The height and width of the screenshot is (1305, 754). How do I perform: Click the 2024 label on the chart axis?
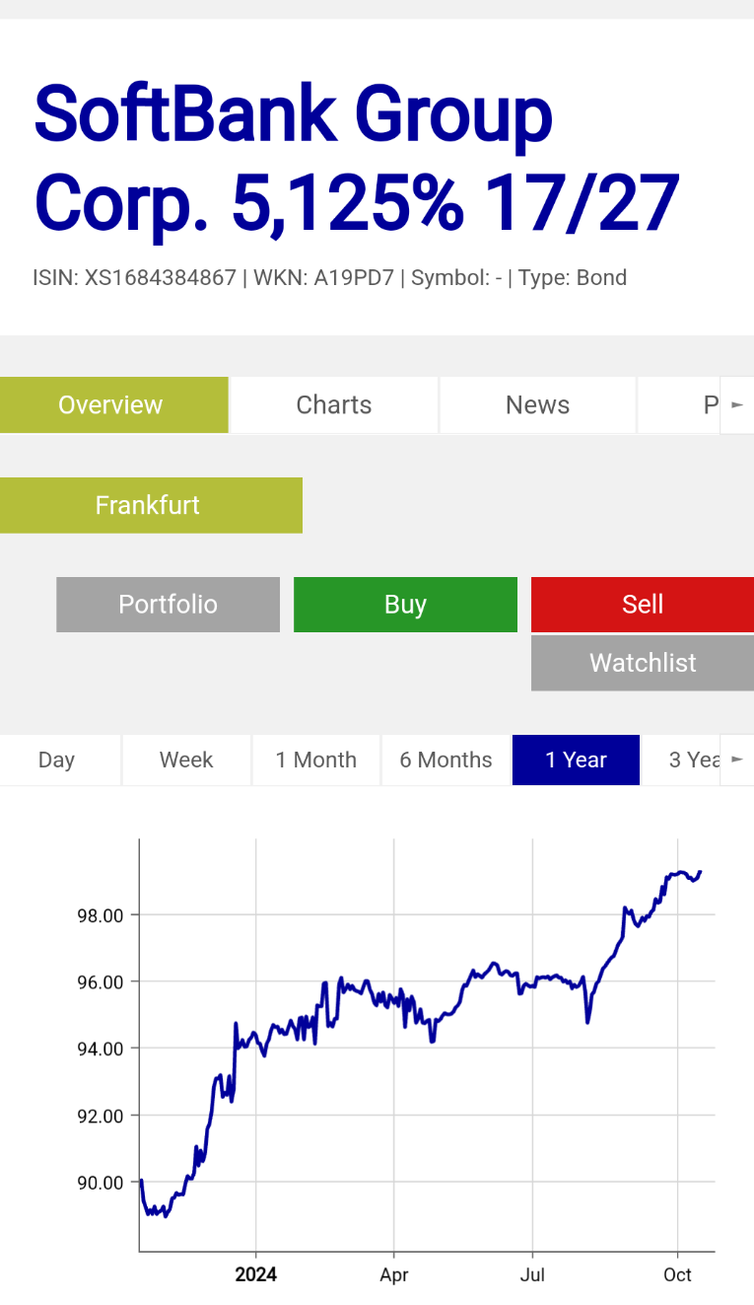(x=255, y=1274)
